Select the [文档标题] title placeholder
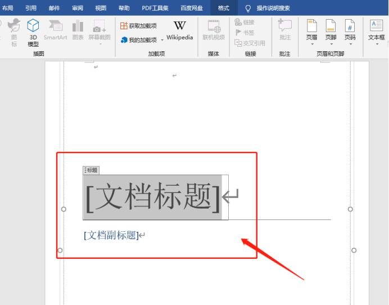This screenshot has height=305, width=389. 152,198
